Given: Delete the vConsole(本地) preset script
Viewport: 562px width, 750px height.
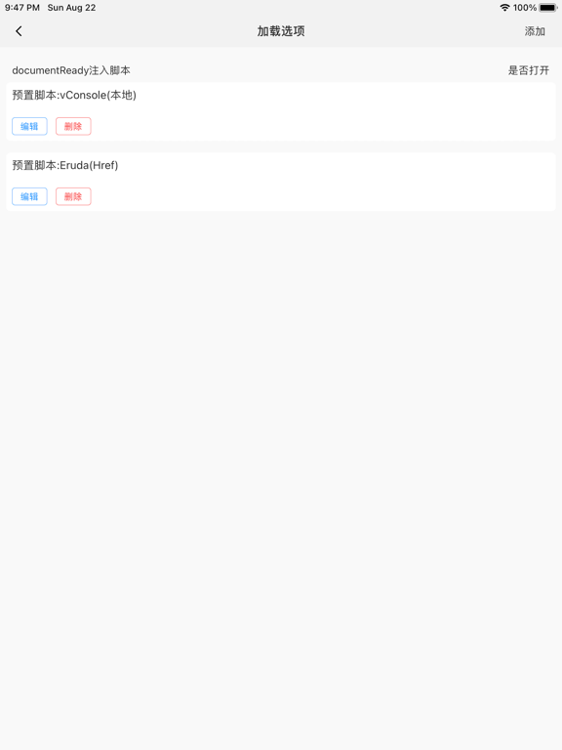Looking at the screenshot, I should 73,126.
